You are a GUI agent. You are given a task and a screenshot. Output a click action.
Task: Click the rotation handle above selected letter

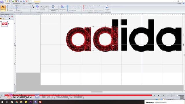click(105, 25)
